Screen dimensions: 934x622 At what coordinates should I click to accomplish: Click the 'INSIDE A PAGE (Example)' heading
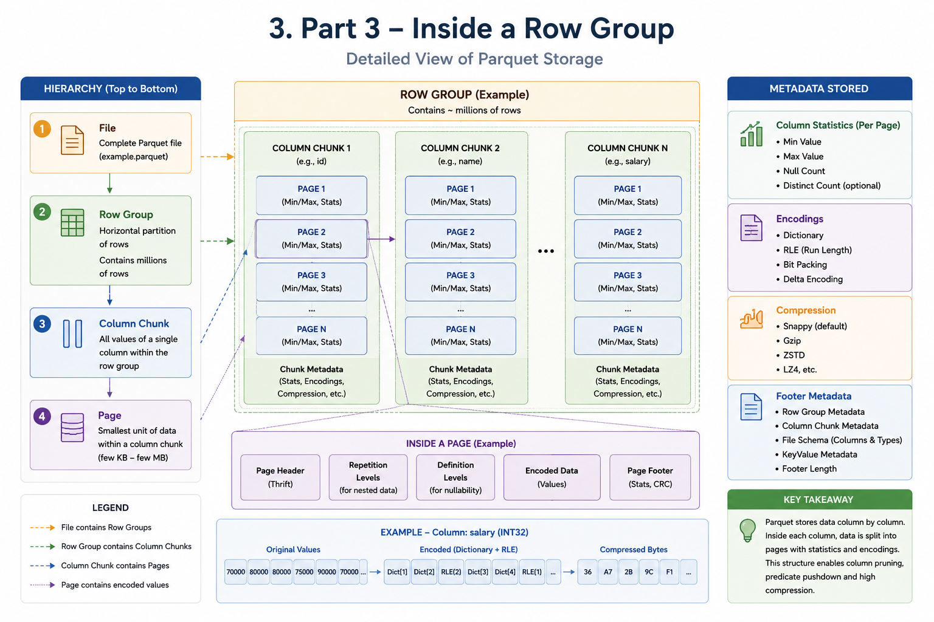461,443
